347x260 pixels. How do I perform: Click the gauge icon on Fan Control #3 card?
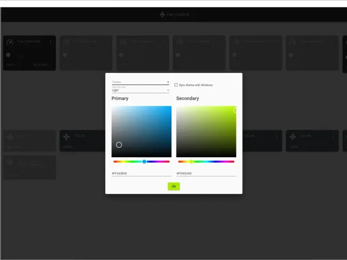[66, 42]
